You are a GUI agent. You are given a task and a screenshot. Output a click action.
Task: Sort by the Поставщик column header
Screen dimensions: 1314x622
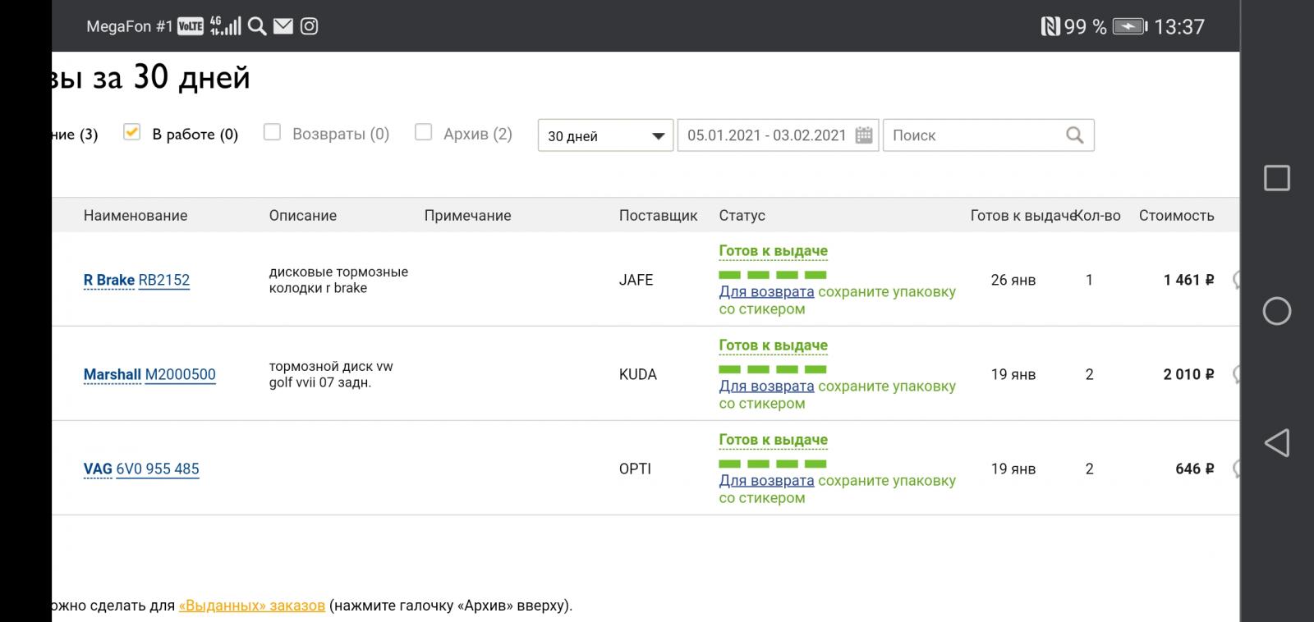click(658, 216)
